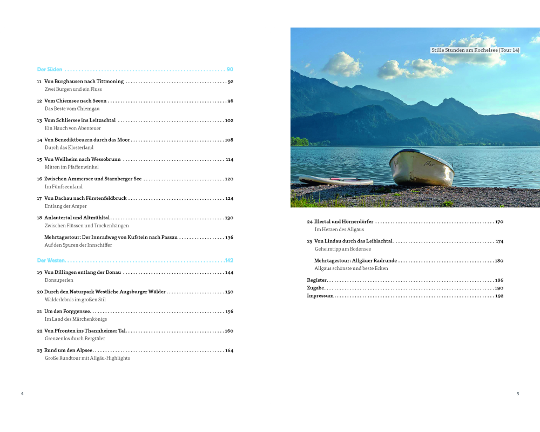The height and width of the screenshot is (432, 540).
Task: Select tour 21 Um den Forggensee
Action: click(x=67, y=312)
